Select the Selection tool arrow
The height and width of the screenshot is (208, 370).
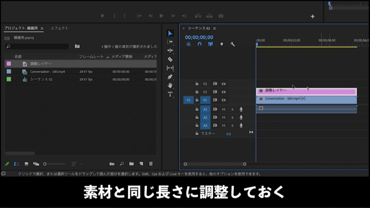170,33
